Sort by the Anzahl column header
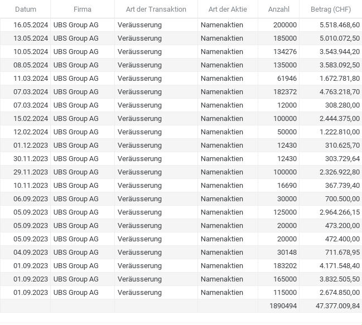 point(279,9)
